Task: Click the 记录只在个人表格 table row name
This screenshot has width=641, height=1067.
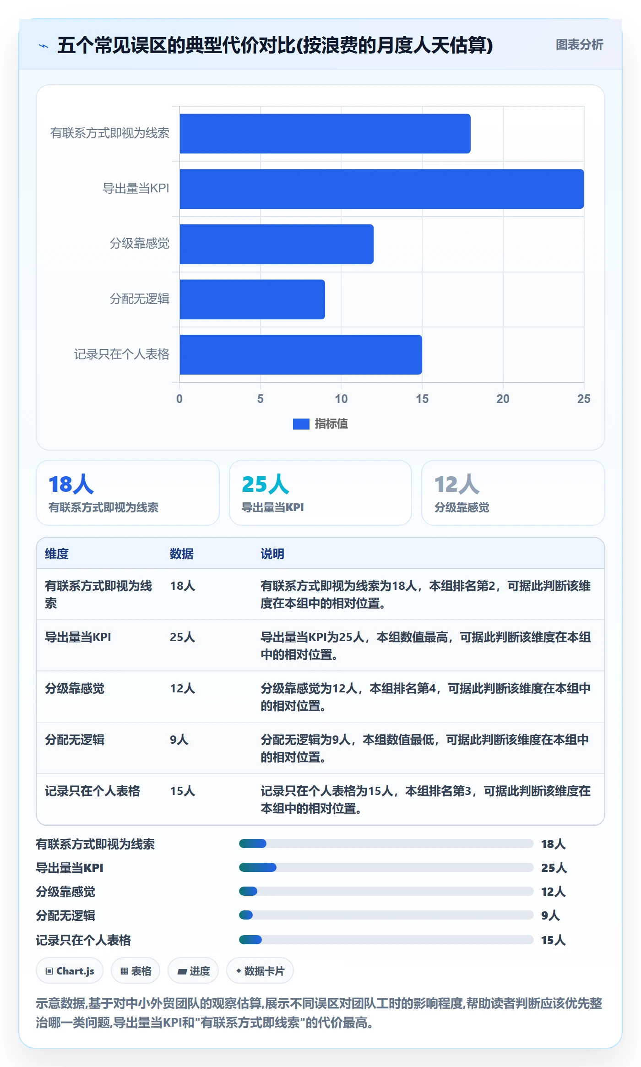Action: point(92,791)
